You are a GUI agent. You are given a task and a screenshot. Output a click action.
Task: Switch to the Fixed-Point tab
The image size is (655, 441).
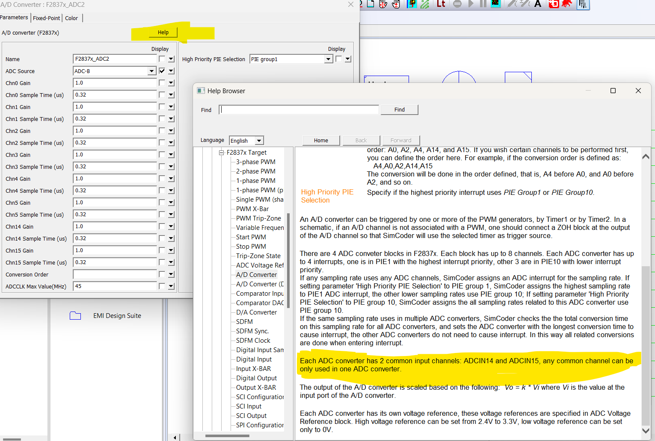46,18
